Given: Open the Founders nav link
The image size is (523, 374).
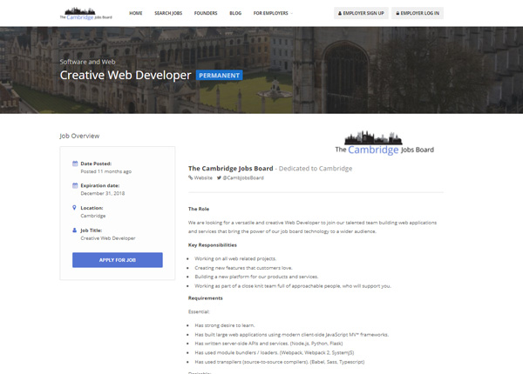Looking at the screenshot, I should 206,13.
